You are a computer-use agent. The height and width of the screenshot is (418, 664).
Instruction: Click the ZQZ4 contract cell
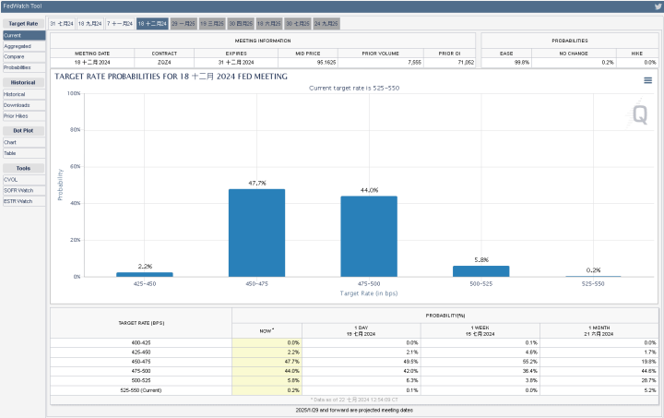(164, 62)
